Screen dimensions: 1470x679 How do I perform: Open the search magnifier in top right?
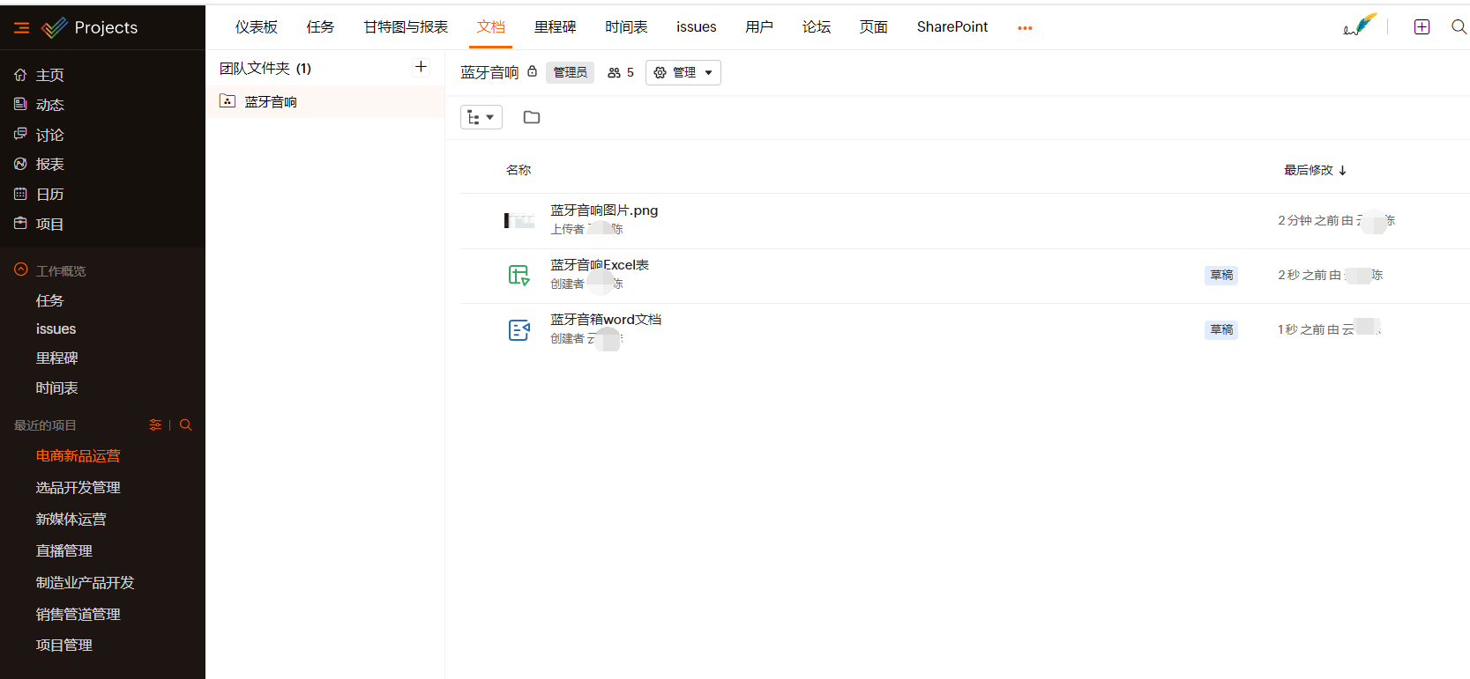click(1459, 27)
